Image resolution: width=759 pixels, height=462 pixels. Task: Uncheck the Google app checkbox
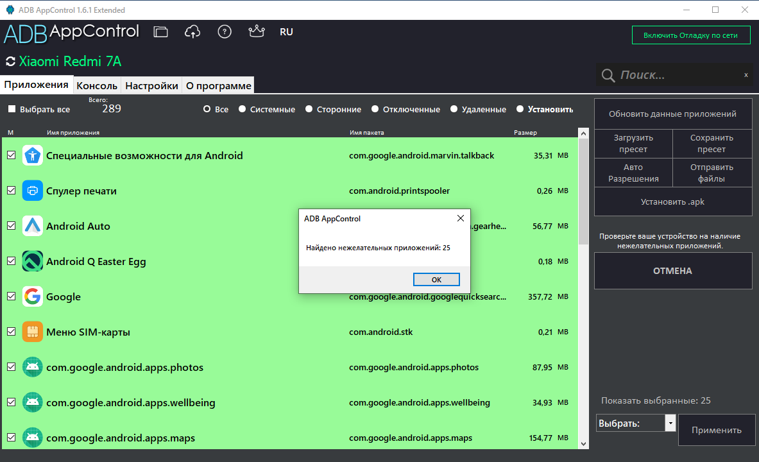[x=11, y=296]
